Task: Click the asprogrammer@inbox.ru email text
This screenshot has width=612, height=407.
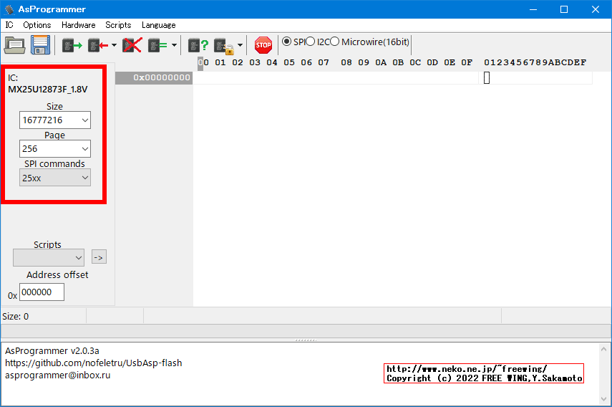Action: 58,375
